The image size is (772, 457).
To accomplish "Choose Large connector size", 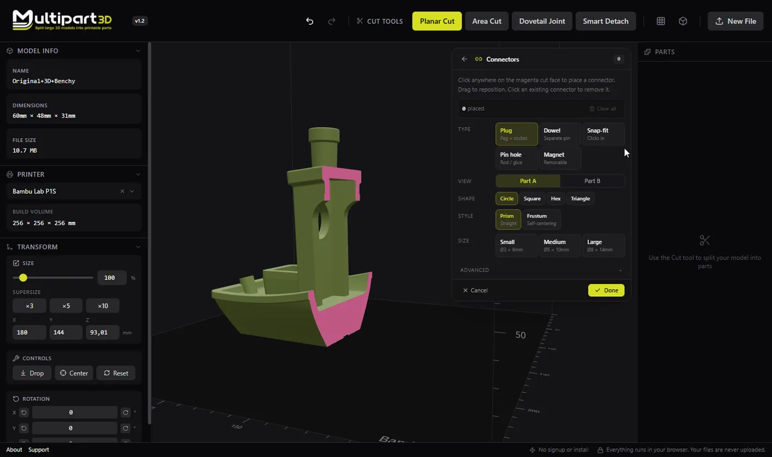I will click(x=604, y=246).
